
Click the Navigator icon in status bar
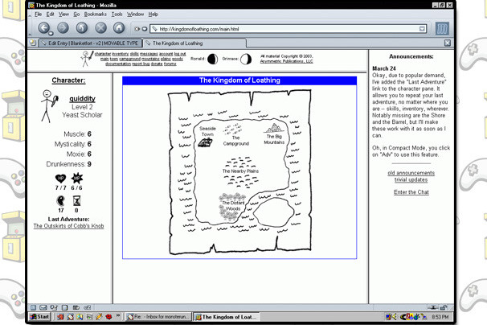(33, 307)
